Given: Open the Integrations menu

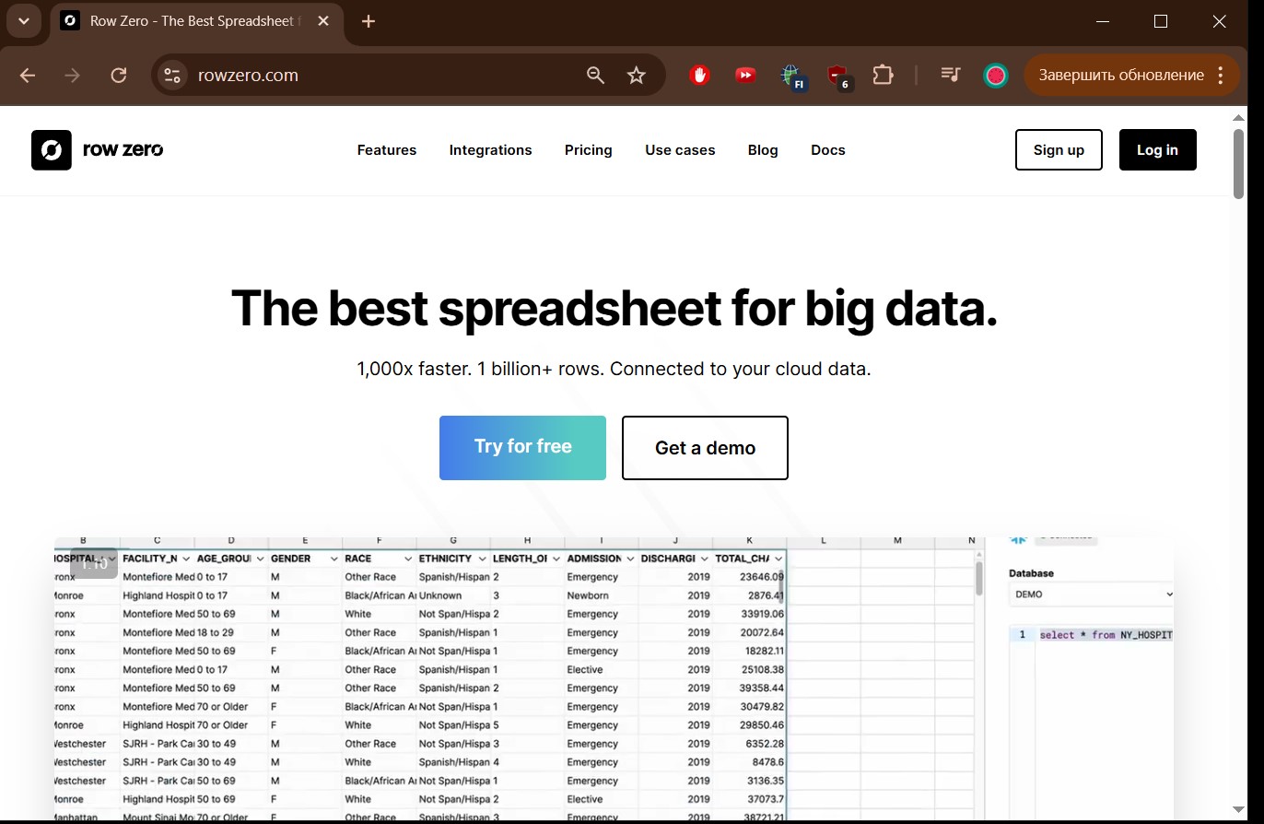Looking at the screenshot, I should [x=490, y=150].
